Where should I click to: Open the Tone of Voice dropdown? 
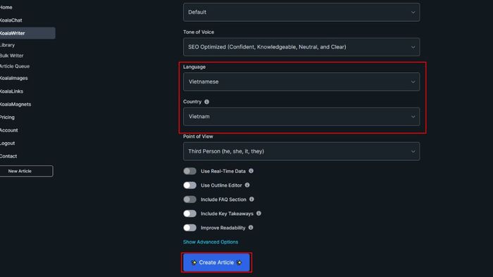point(301,46)
